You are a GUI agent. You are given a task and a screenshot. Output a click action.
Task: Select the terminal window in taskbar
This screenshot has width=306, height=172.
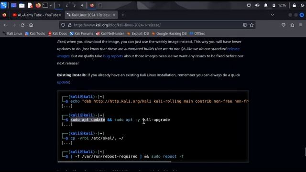click(x=100, y=5)
